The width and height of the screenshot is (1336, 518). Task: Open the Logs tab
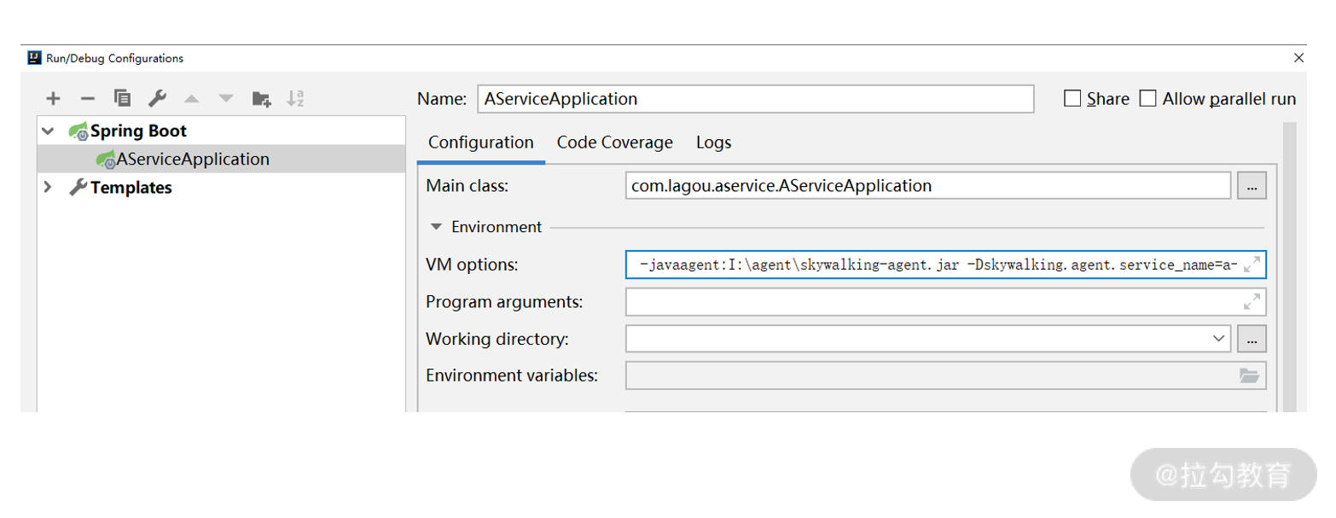click(x=714, y=143)
